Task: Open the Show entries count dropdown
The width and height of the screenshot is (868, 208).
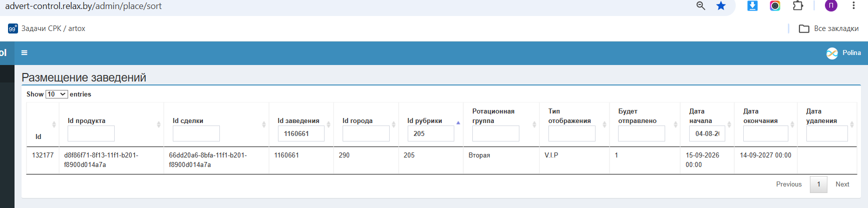Action: [57, 94]
